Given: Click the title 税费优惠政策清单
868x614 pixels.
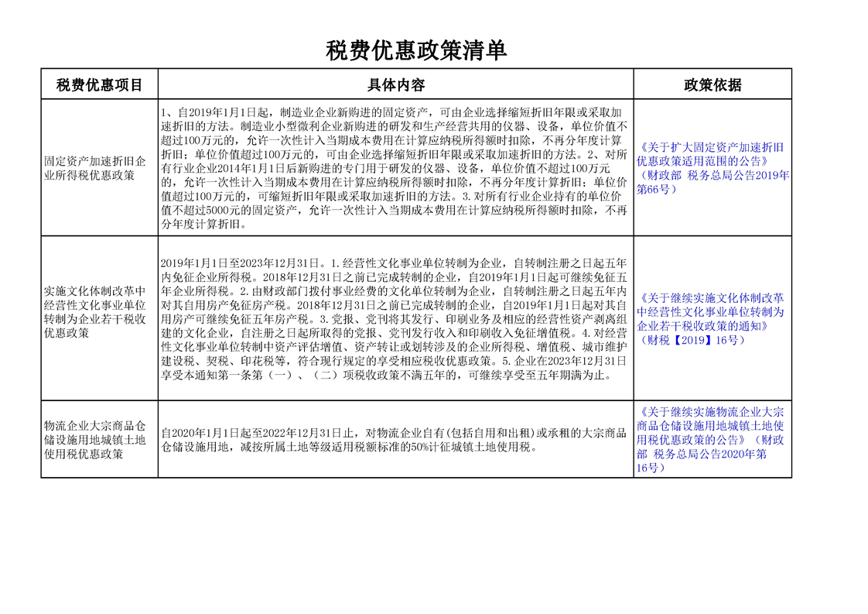Looking at the screenshot, I should click(416, 51).
